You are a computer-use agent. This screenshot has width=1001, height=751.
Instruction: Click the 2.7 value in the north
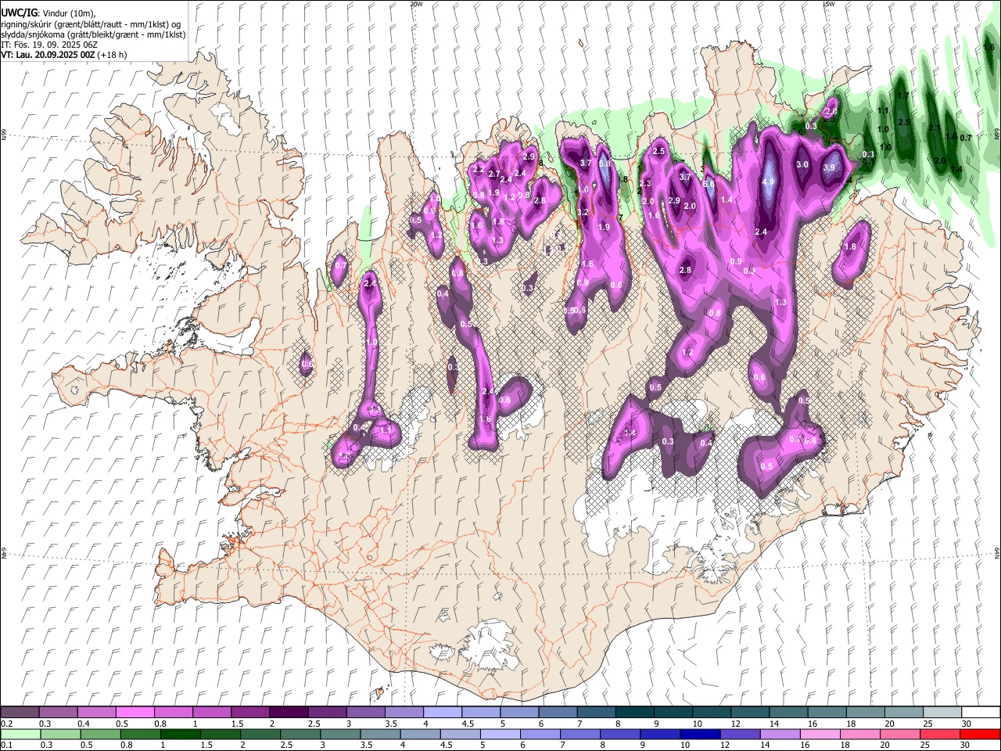(x=494, y=174)
